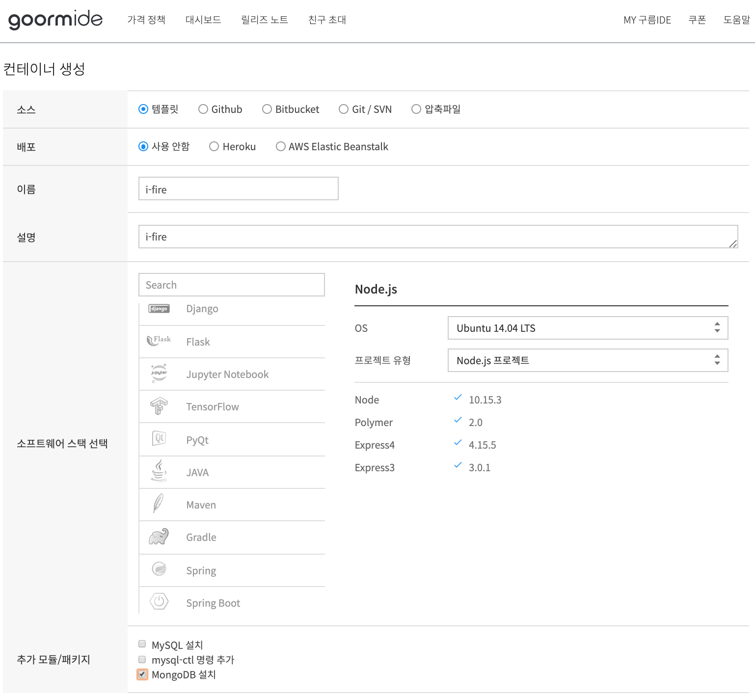
Task: Click the Express3 version 3.0.1
Action: pos(480,468)
